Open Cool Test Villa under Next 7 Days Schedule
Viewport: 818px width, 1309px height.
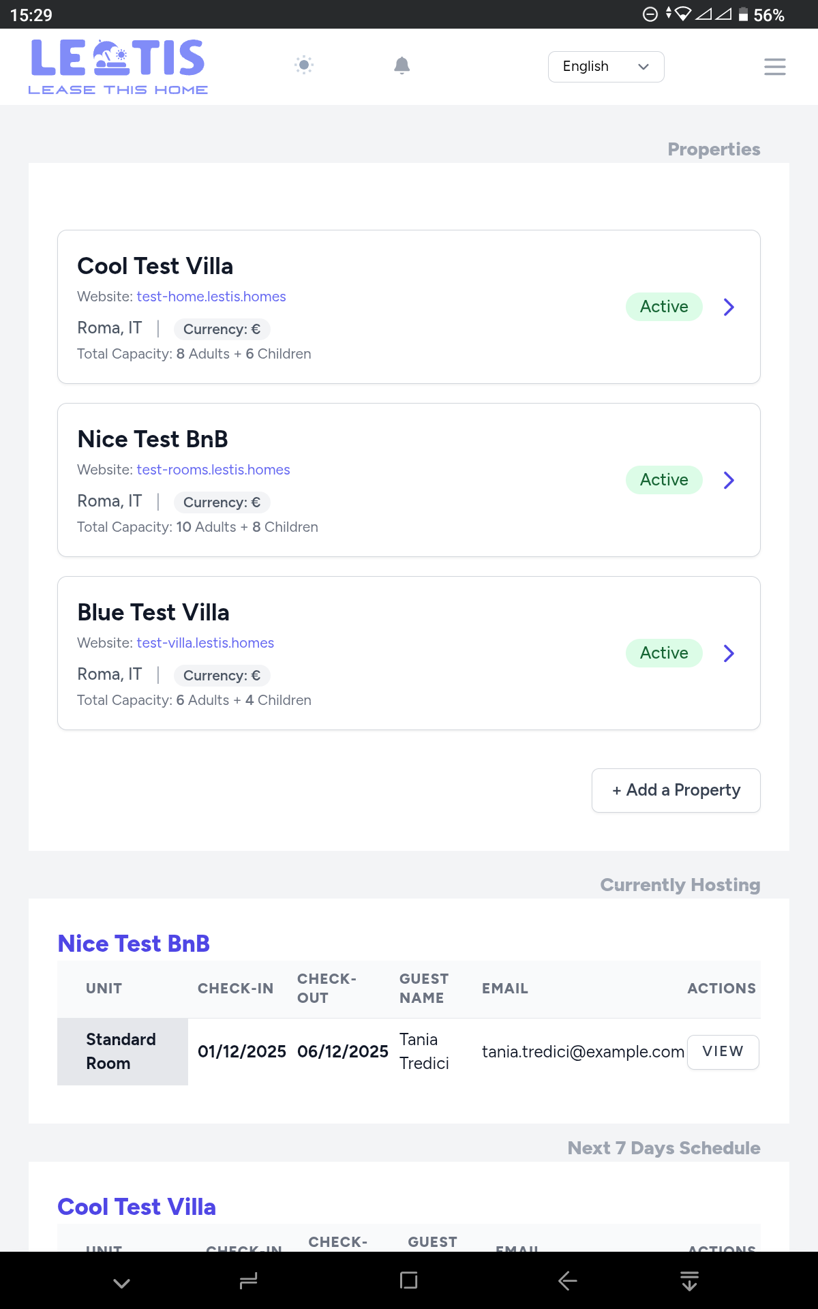[137, 1206]
